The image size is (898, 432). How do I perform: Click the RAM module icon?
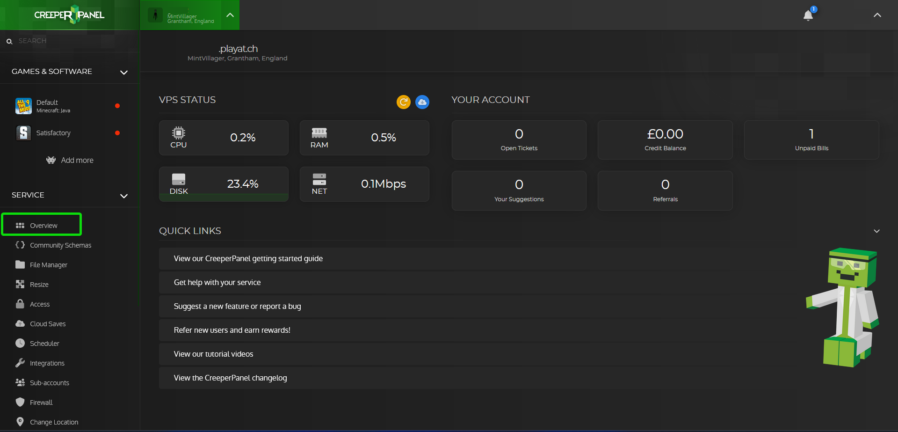319,133
